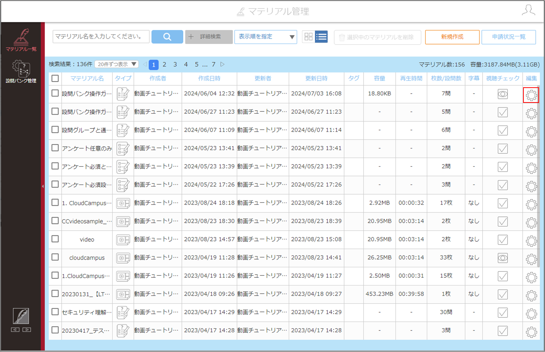
Task: Go to page 2
Action: pos(164,64)
